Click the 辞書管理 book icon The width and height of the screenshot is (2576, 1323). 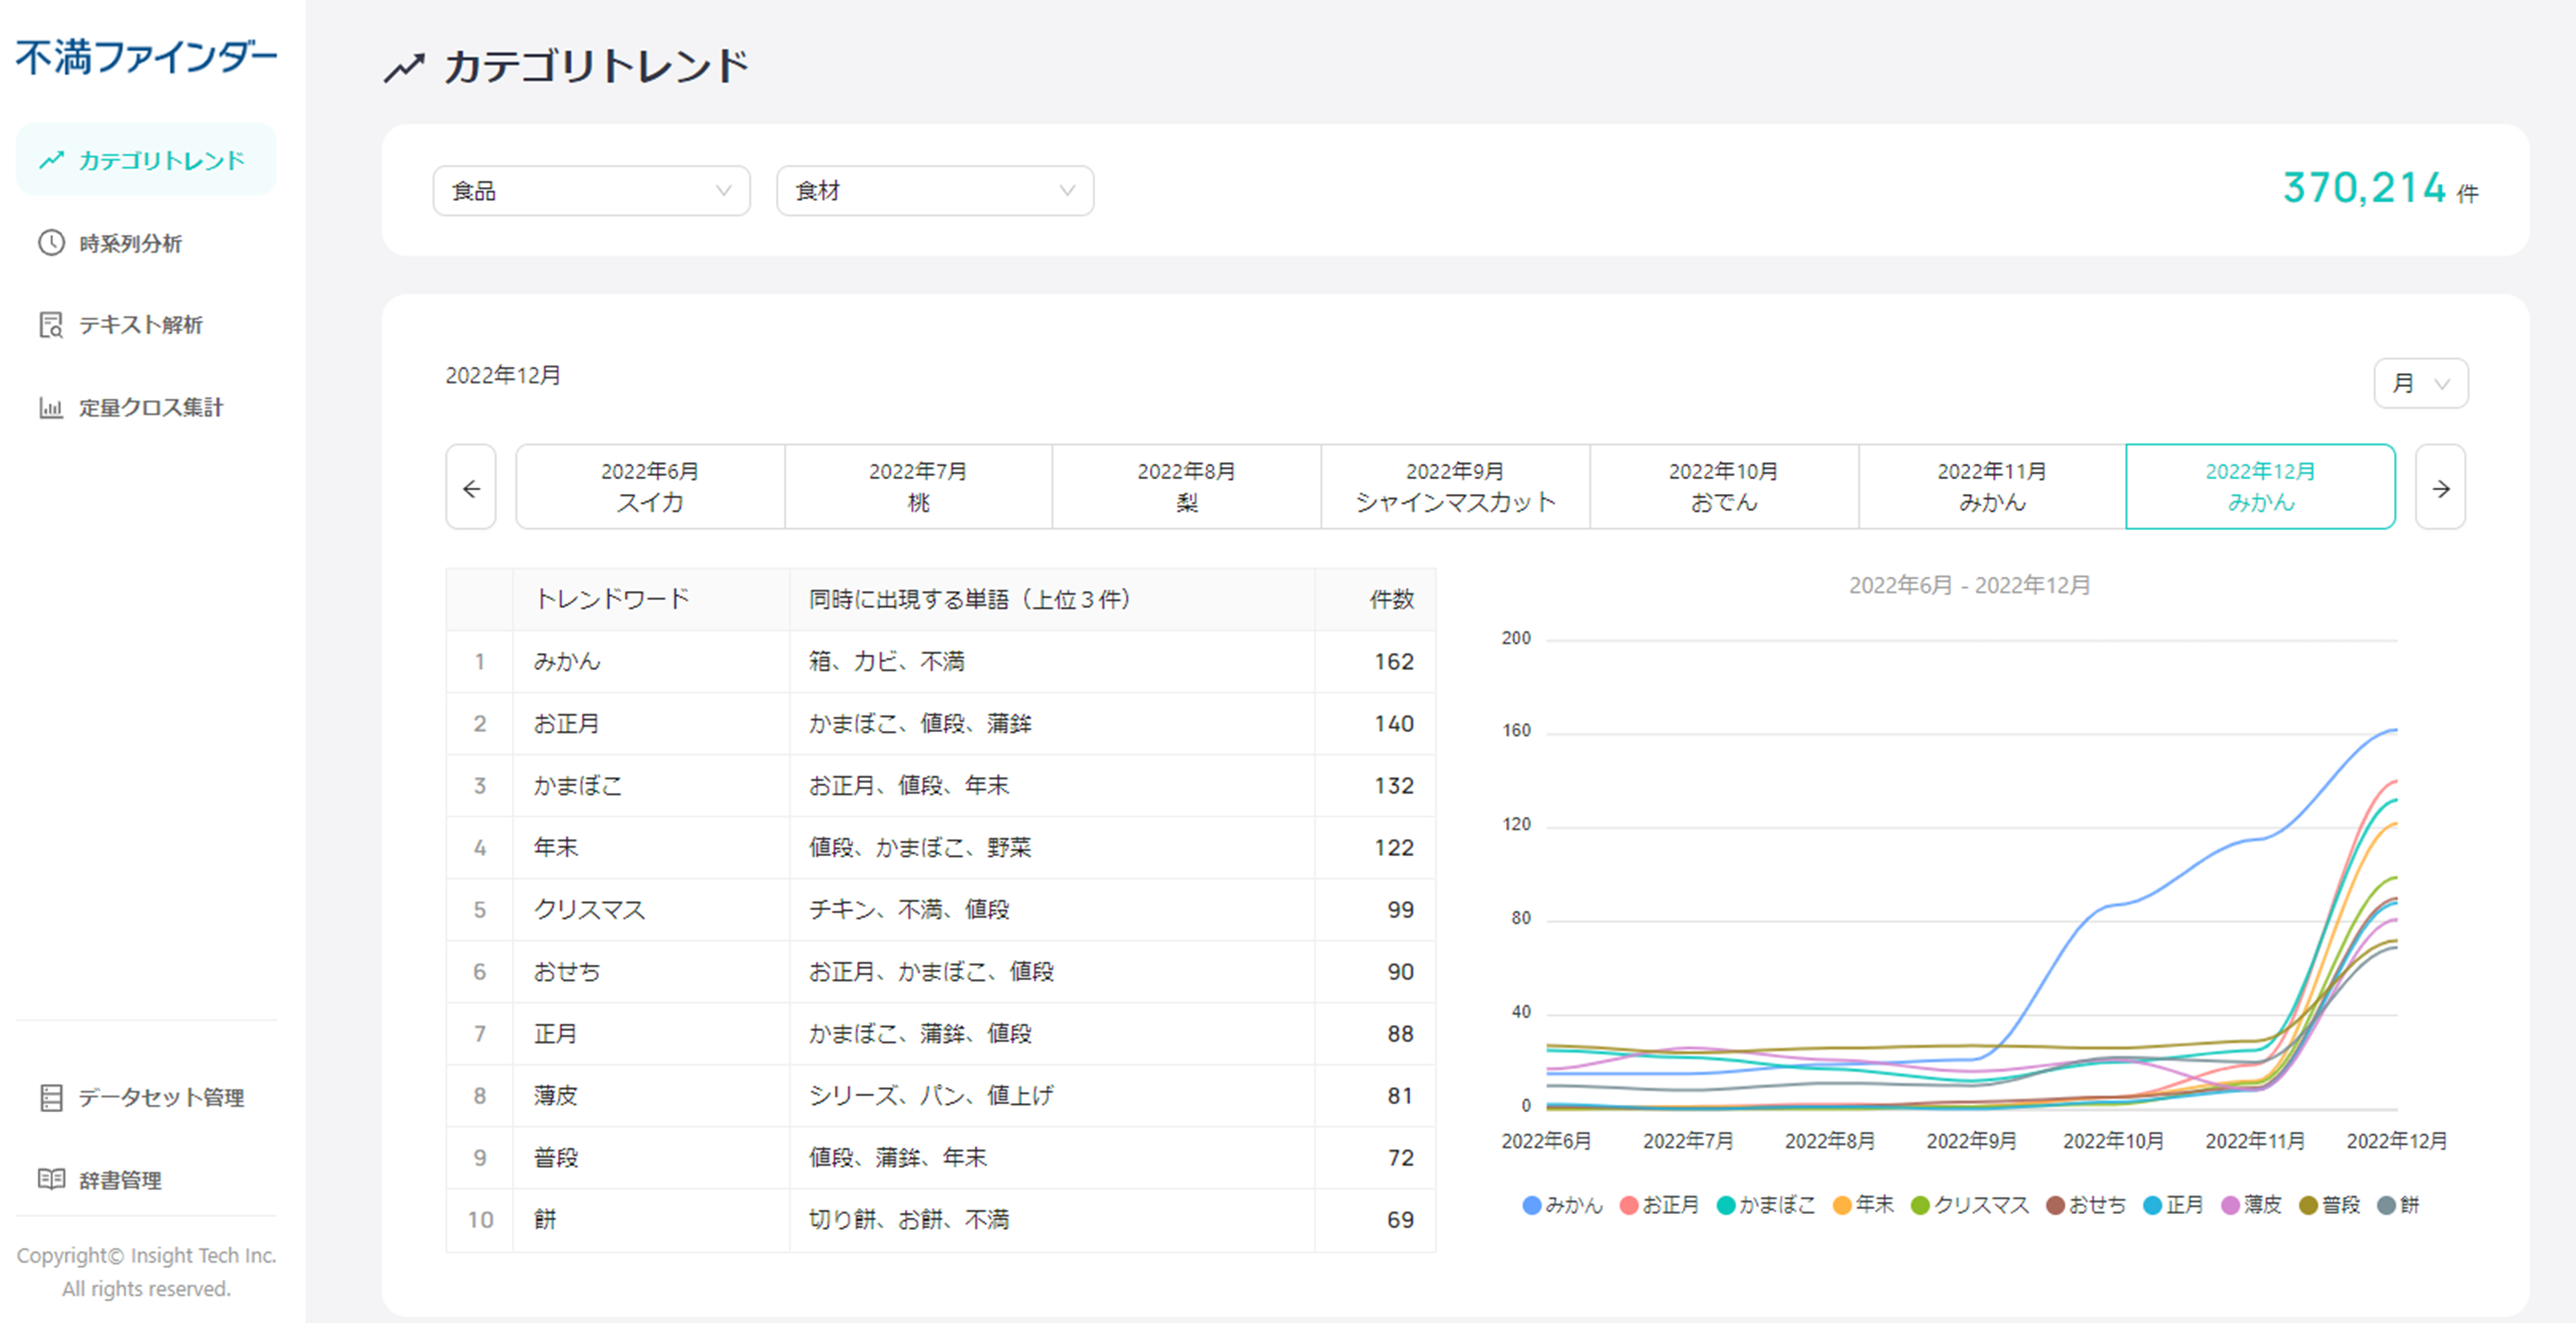51,1179
